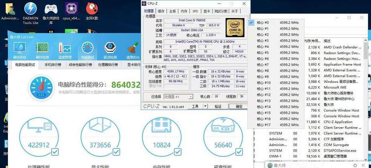Select the 桌面窗口管理器 process row
Image resolution: width=371 pixels, height=168 pixels.
[x=309, y=156]
